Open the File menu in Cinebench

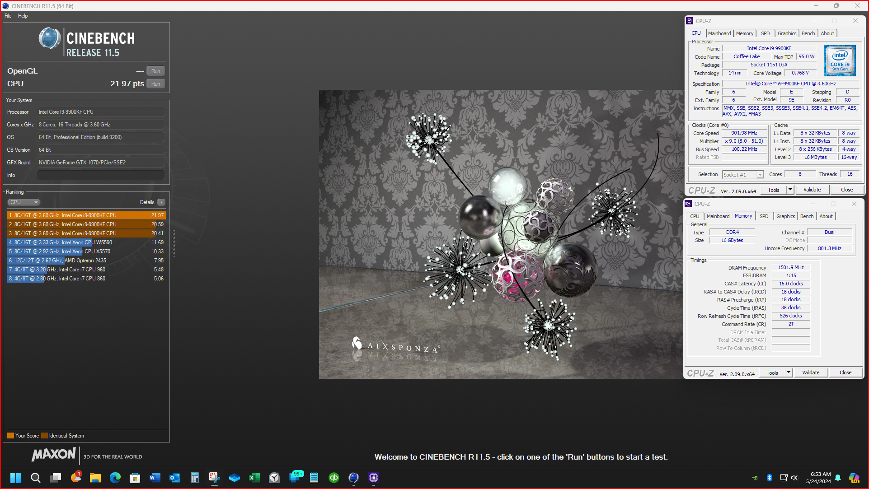coord(8,16)
